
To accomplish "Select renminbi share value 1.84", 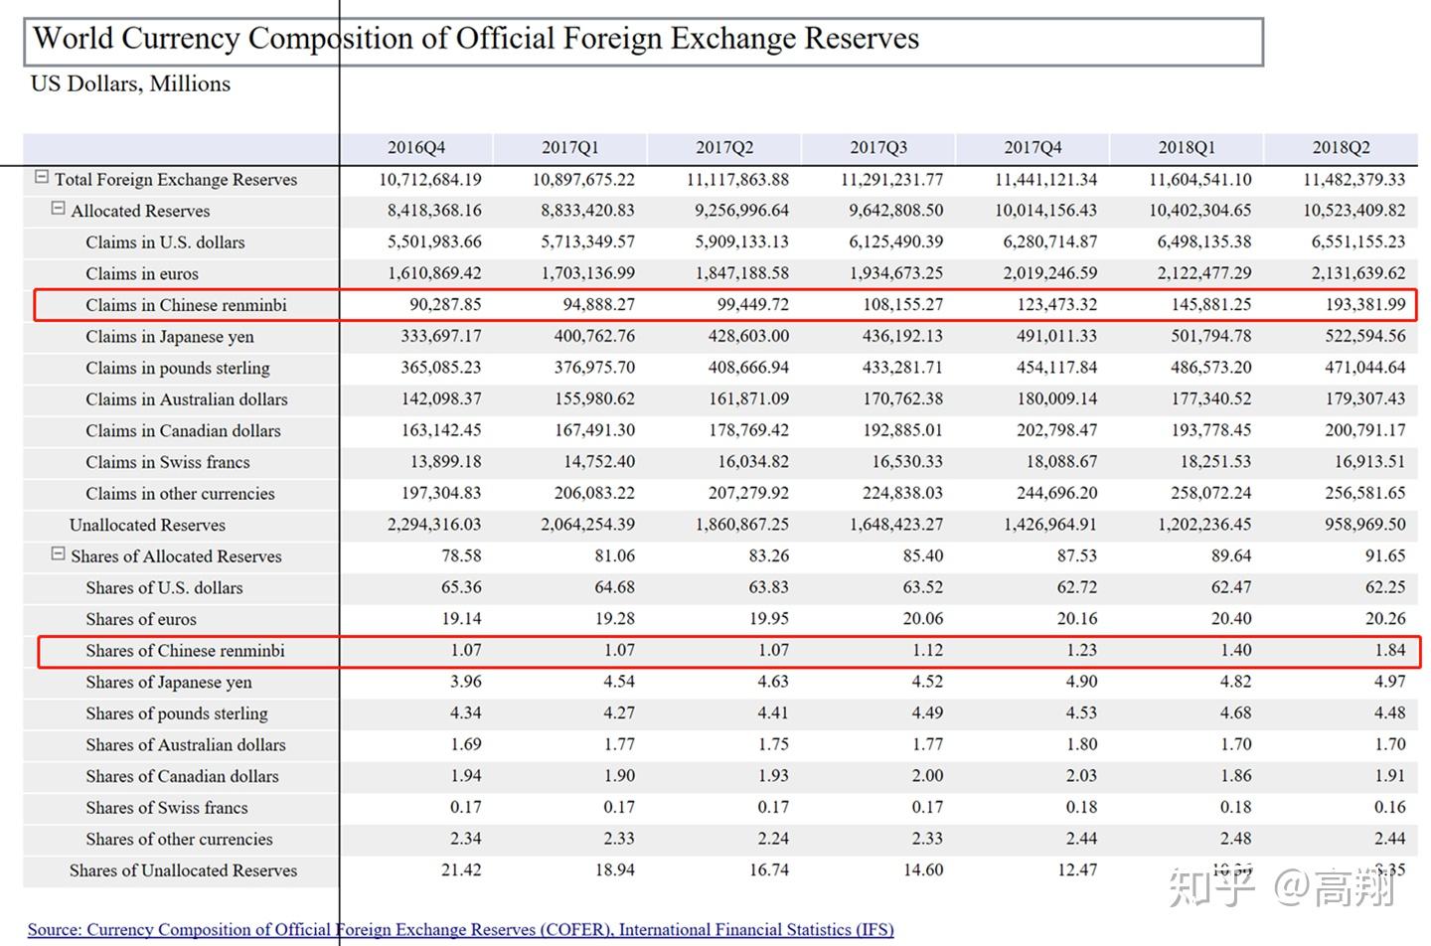I will 1390,651.
